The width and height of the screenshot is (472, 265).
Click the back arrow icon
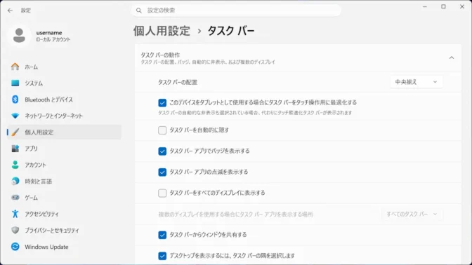(10, 11)
